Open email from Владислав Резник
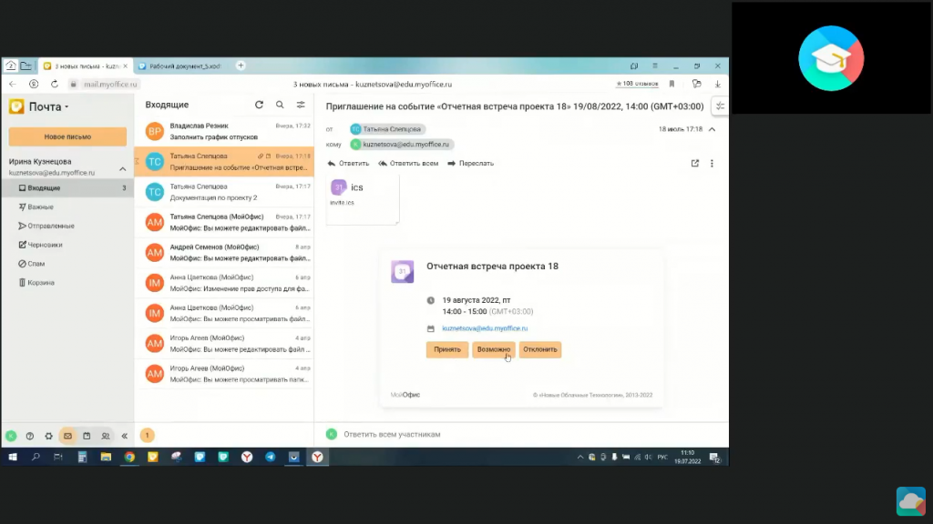This screenshot has width=933, height=524. pos(224,131)
